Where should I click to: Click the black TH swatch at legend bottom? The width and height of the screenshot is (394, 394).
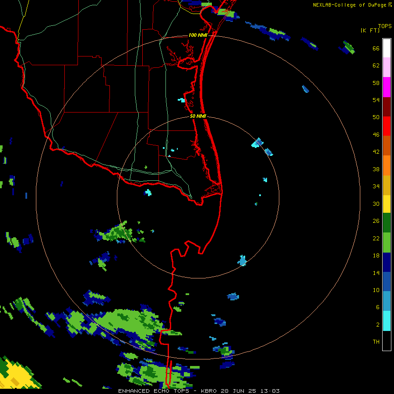pos(387,341)
